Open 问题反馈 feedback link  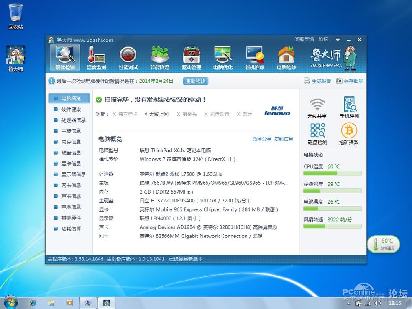pyautogui.click(x=304, y=39)
